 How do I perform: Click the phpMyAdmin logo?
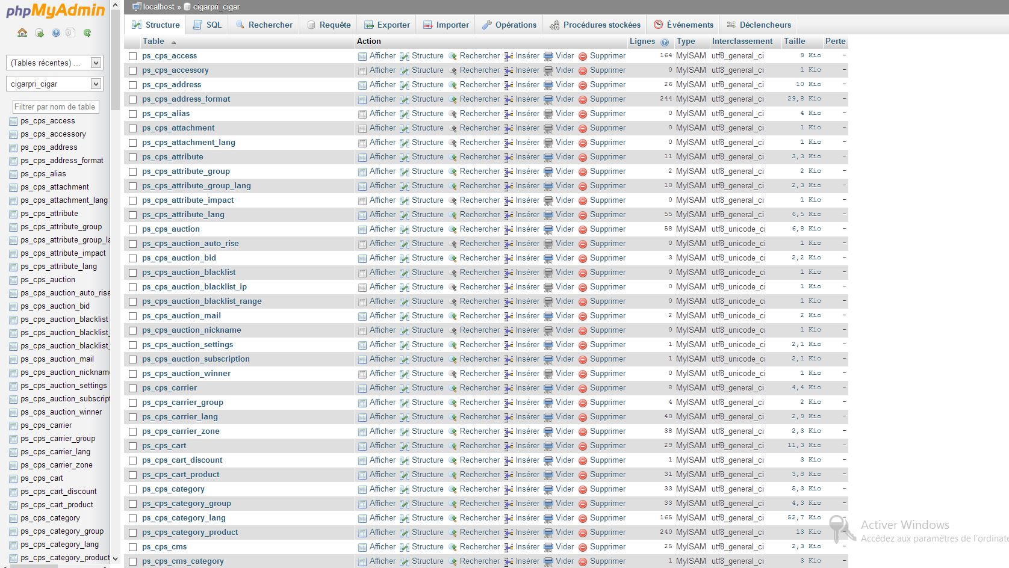point(55,10)
